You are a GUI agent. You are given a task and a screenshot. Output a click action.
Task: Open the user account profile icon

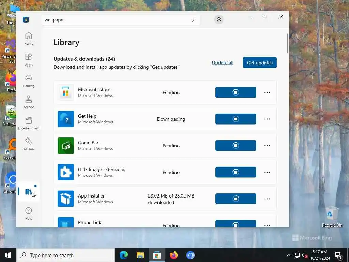(219, 19)
